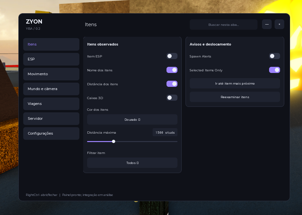Expand the Todos item filter dropdown
The width and height of the screenshot is (302, 215).
pos(132,163)
